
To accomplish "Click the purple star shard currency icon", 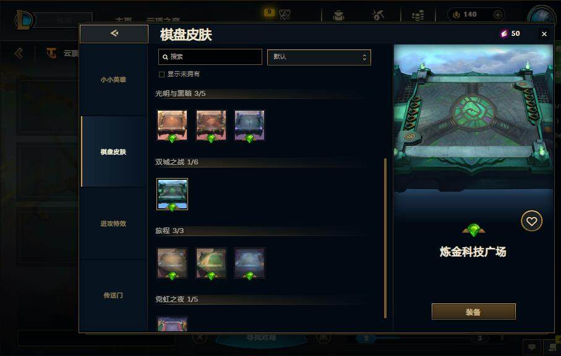I will (504, 33).
